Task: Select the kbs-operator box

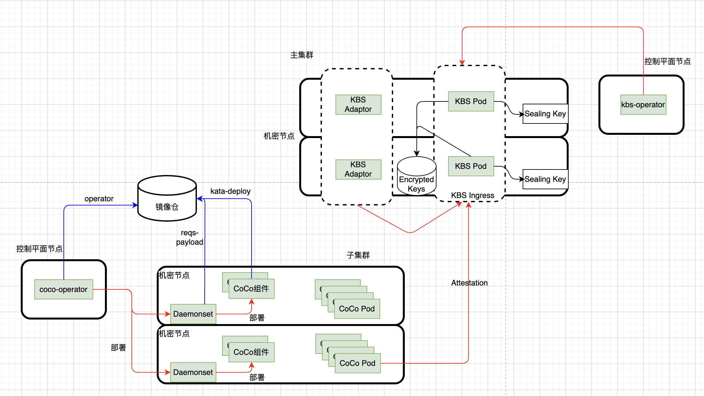Action: 643,105
